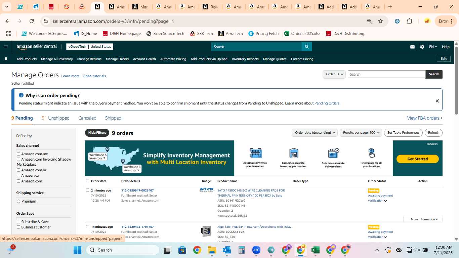Open Microsoft Store from the taskbar

point(182,250)
